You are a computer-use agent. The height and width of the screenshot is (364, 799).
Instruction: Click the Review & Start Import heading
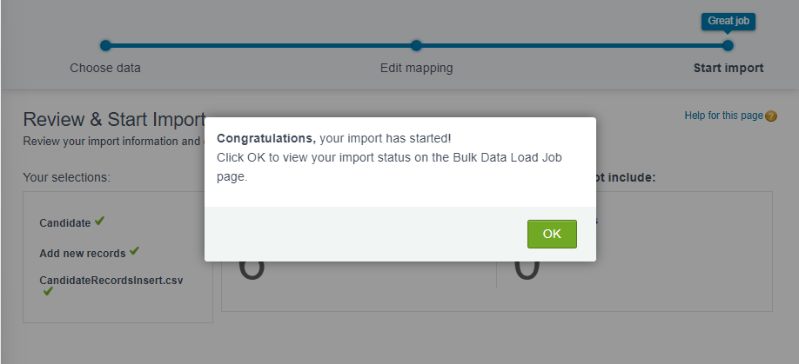(113, 120)
